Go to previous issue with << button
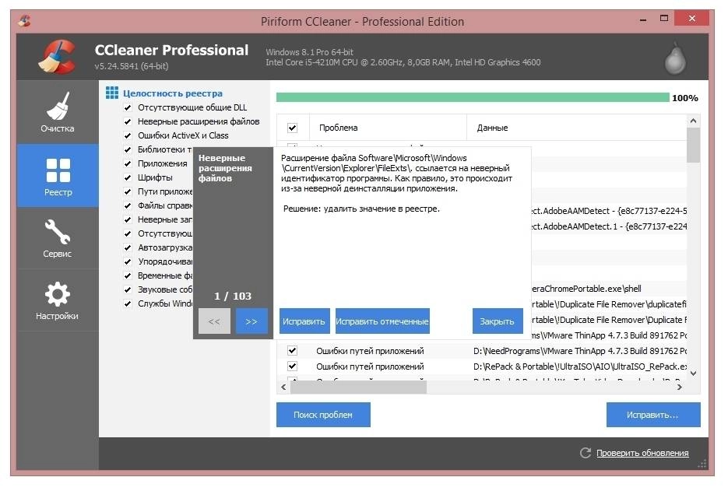This screenshot has width=728, height=491. [x=214, y=321]
